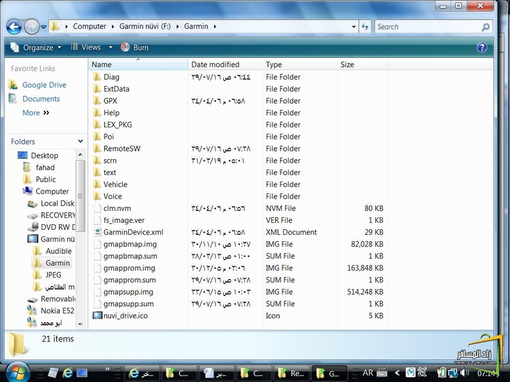Select gmapbmap.img file name

130,244
